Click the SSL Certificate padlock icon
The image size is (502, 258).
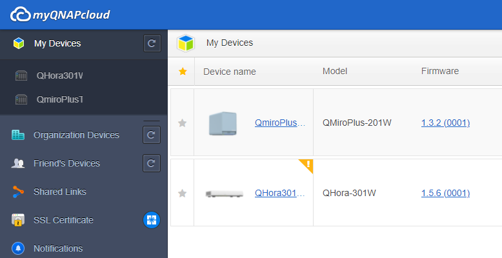click(18, 220)
